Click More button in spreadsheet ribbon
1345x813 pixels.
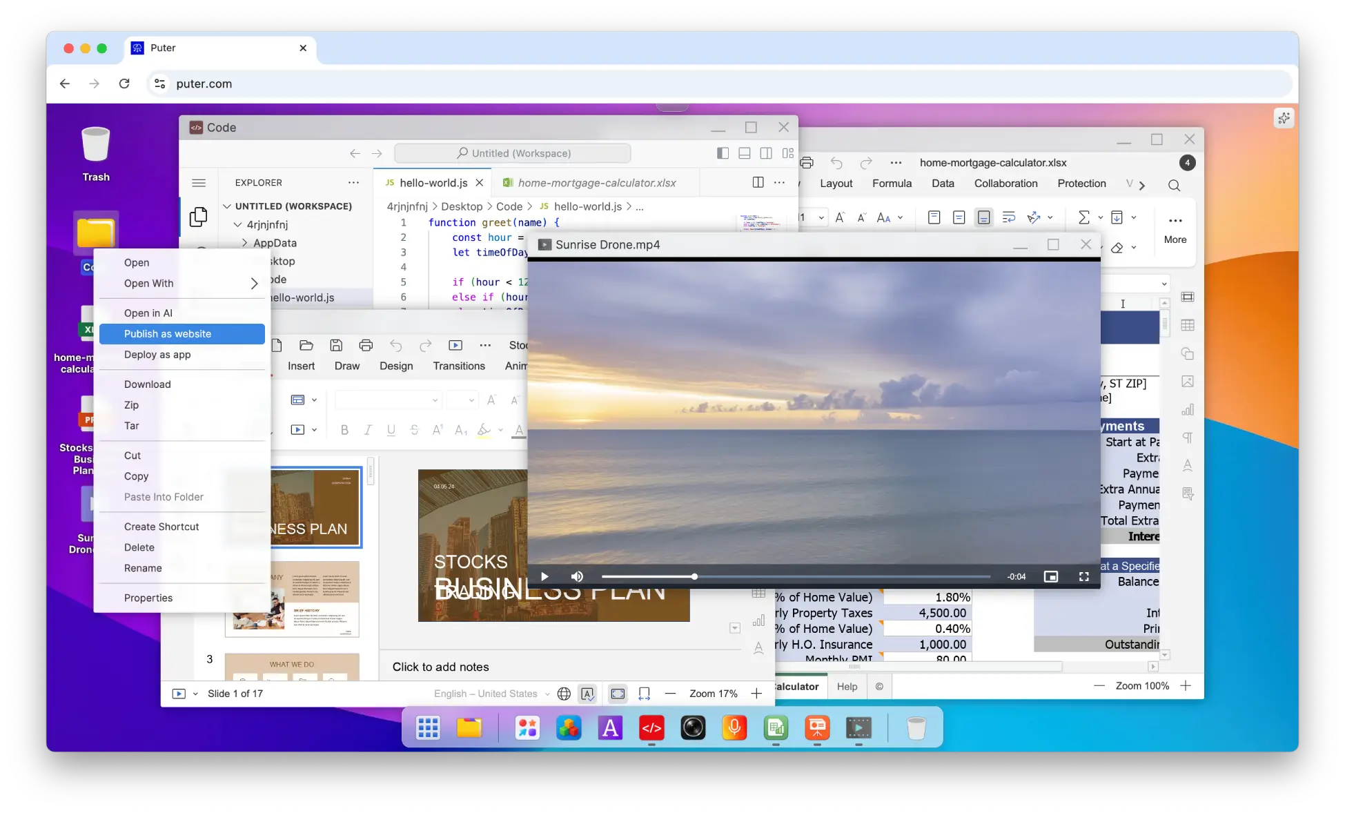click(x=1175, y=229)
